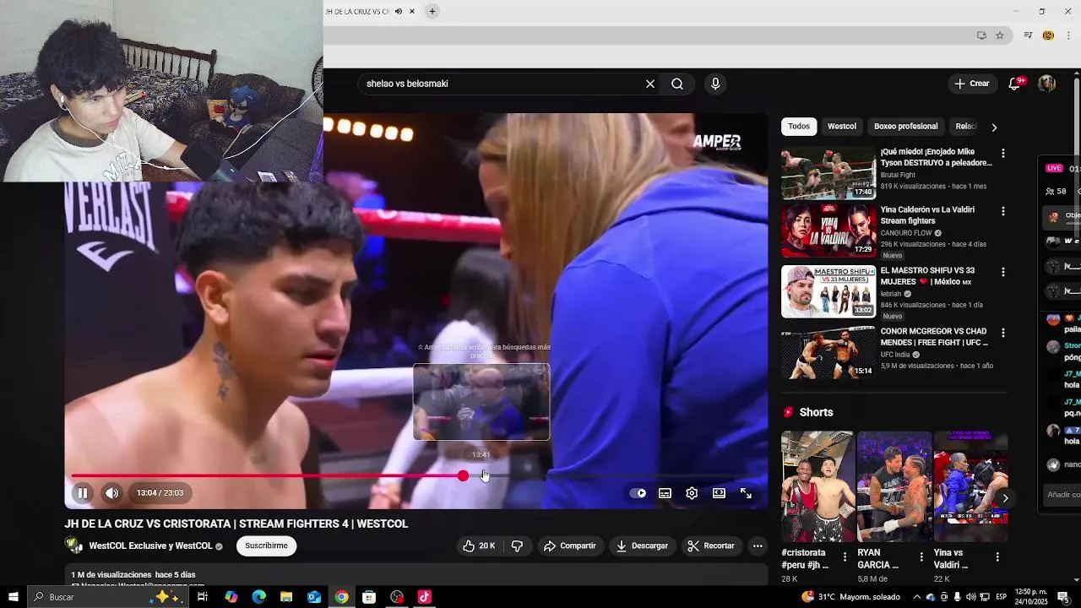Viewport: 1081px width, 608px height.
Task: Open the Windows Start menu
Action: point(14,597)
